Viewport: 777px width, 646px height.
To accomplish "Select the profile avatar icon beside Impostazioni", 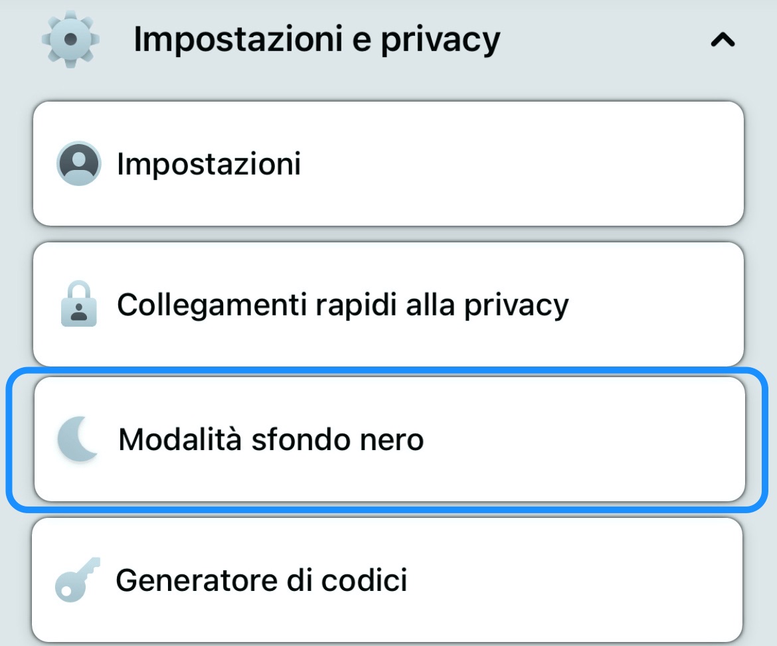I will tap(78, 164).
